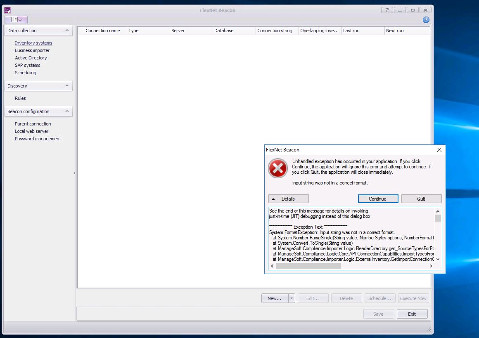Screen dimensions: 479x338
Task: Click the details horizontal scrollbar left arrow
Action: pyautogui.click(x=272, y=266)
